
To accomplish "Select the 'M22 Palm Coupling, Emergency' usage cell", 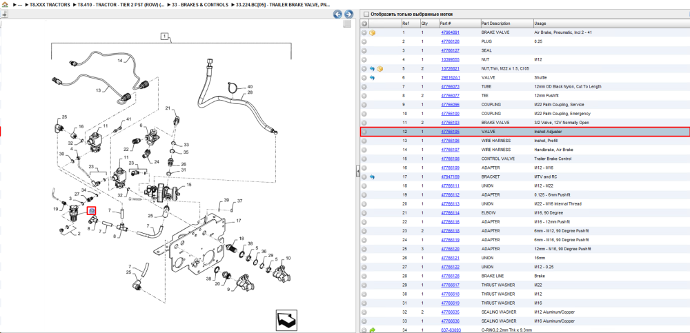I will 560,114.
